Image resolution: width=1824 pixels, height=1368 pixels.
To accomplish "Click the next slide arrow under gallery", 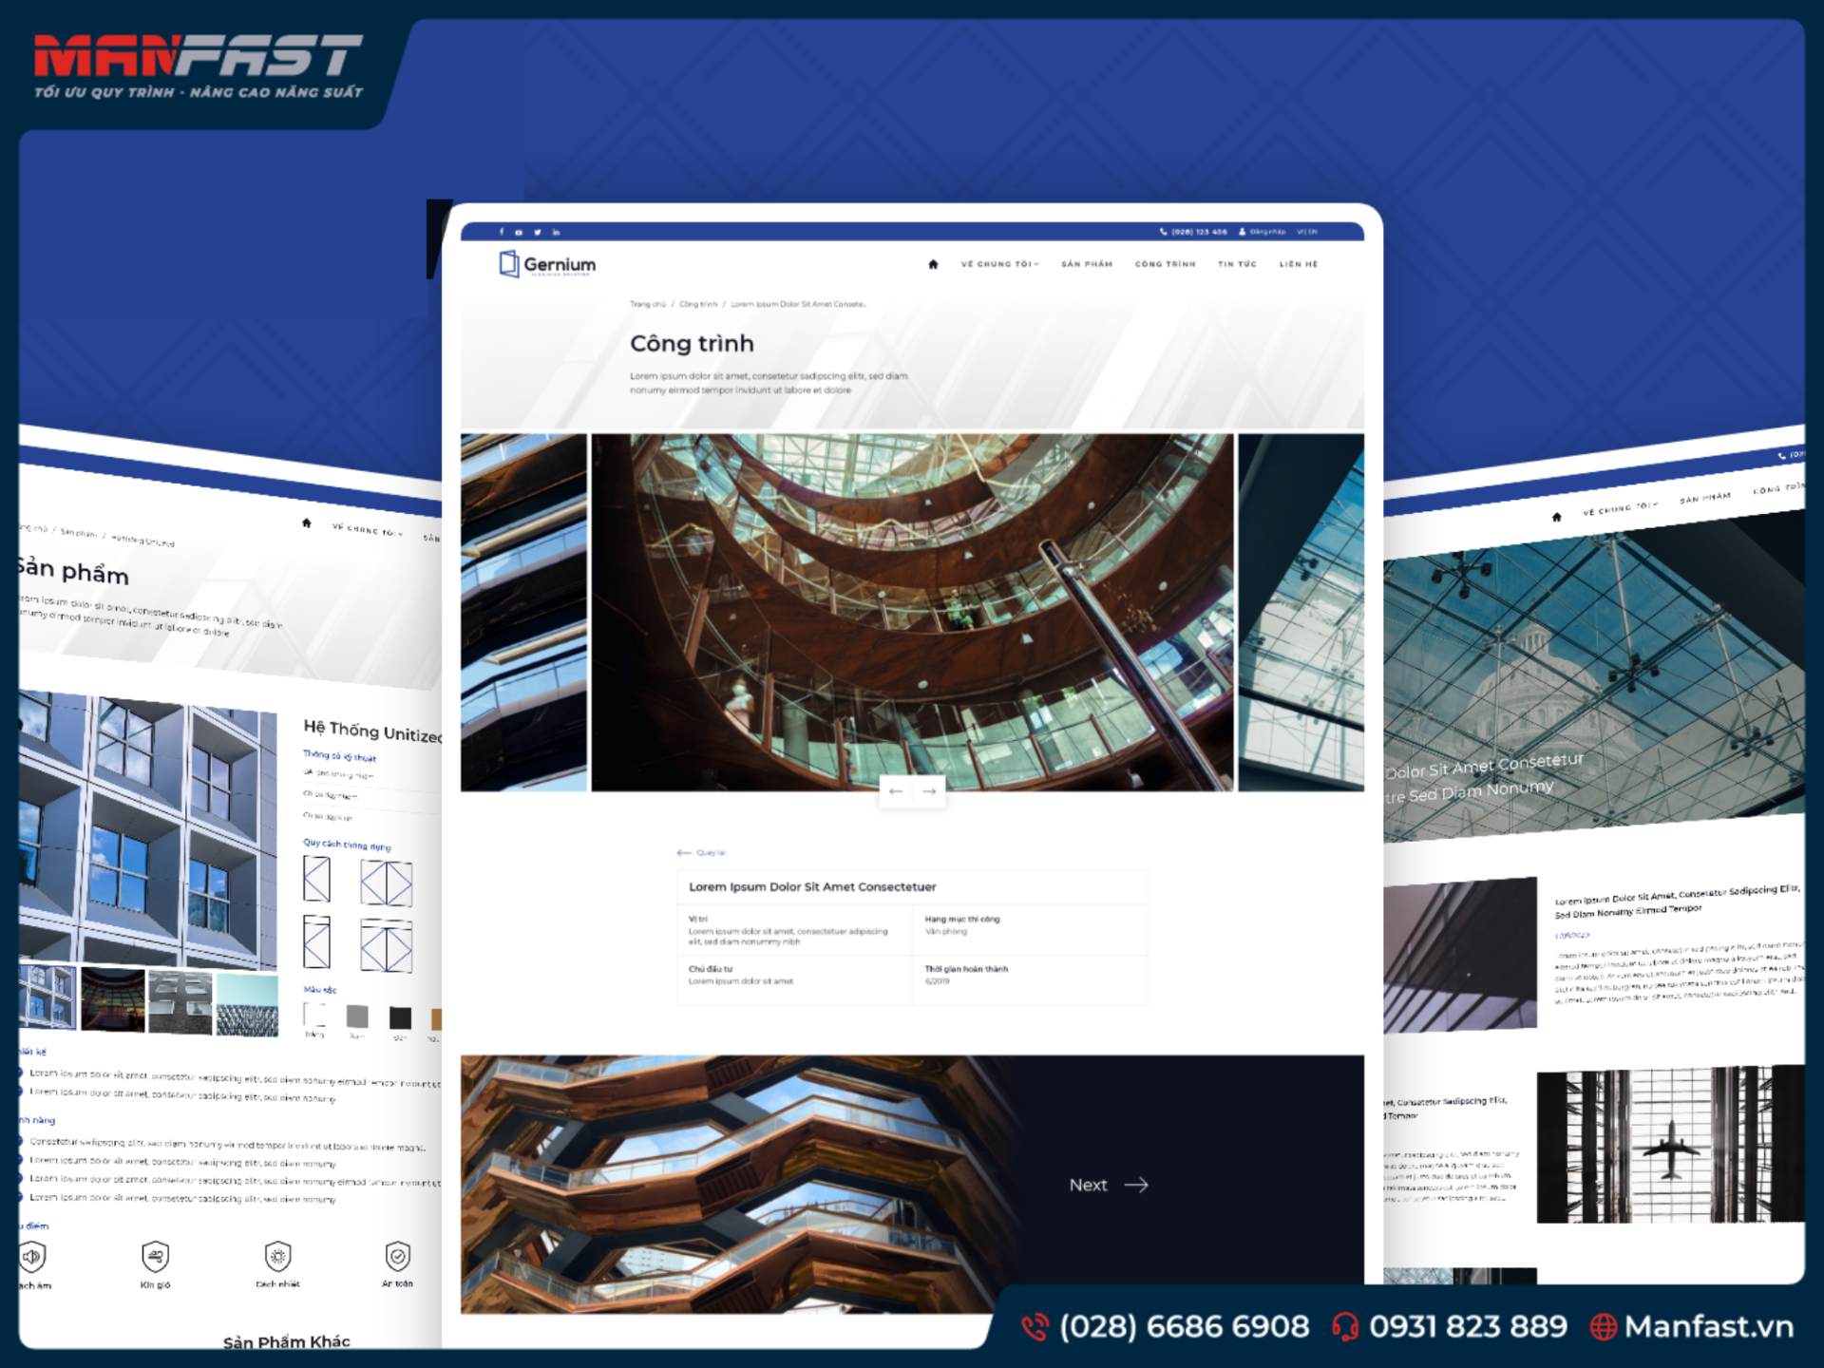I will pyautogui.click(x=929, y=791).
